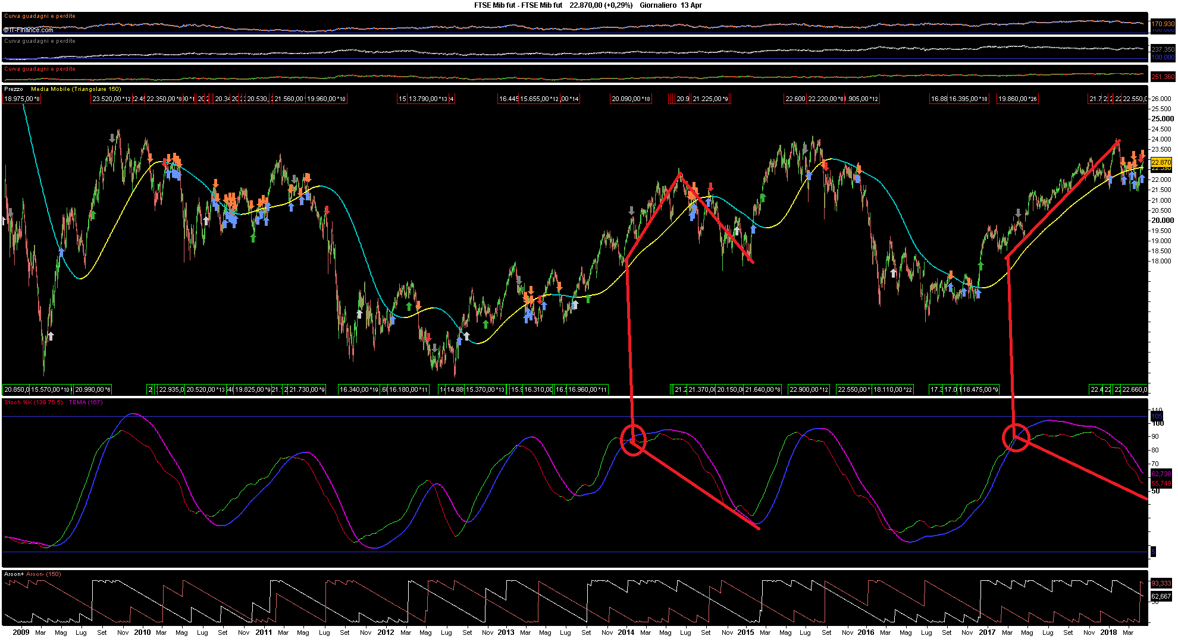Click the 170.930 equity value label

pos(1163,24)
